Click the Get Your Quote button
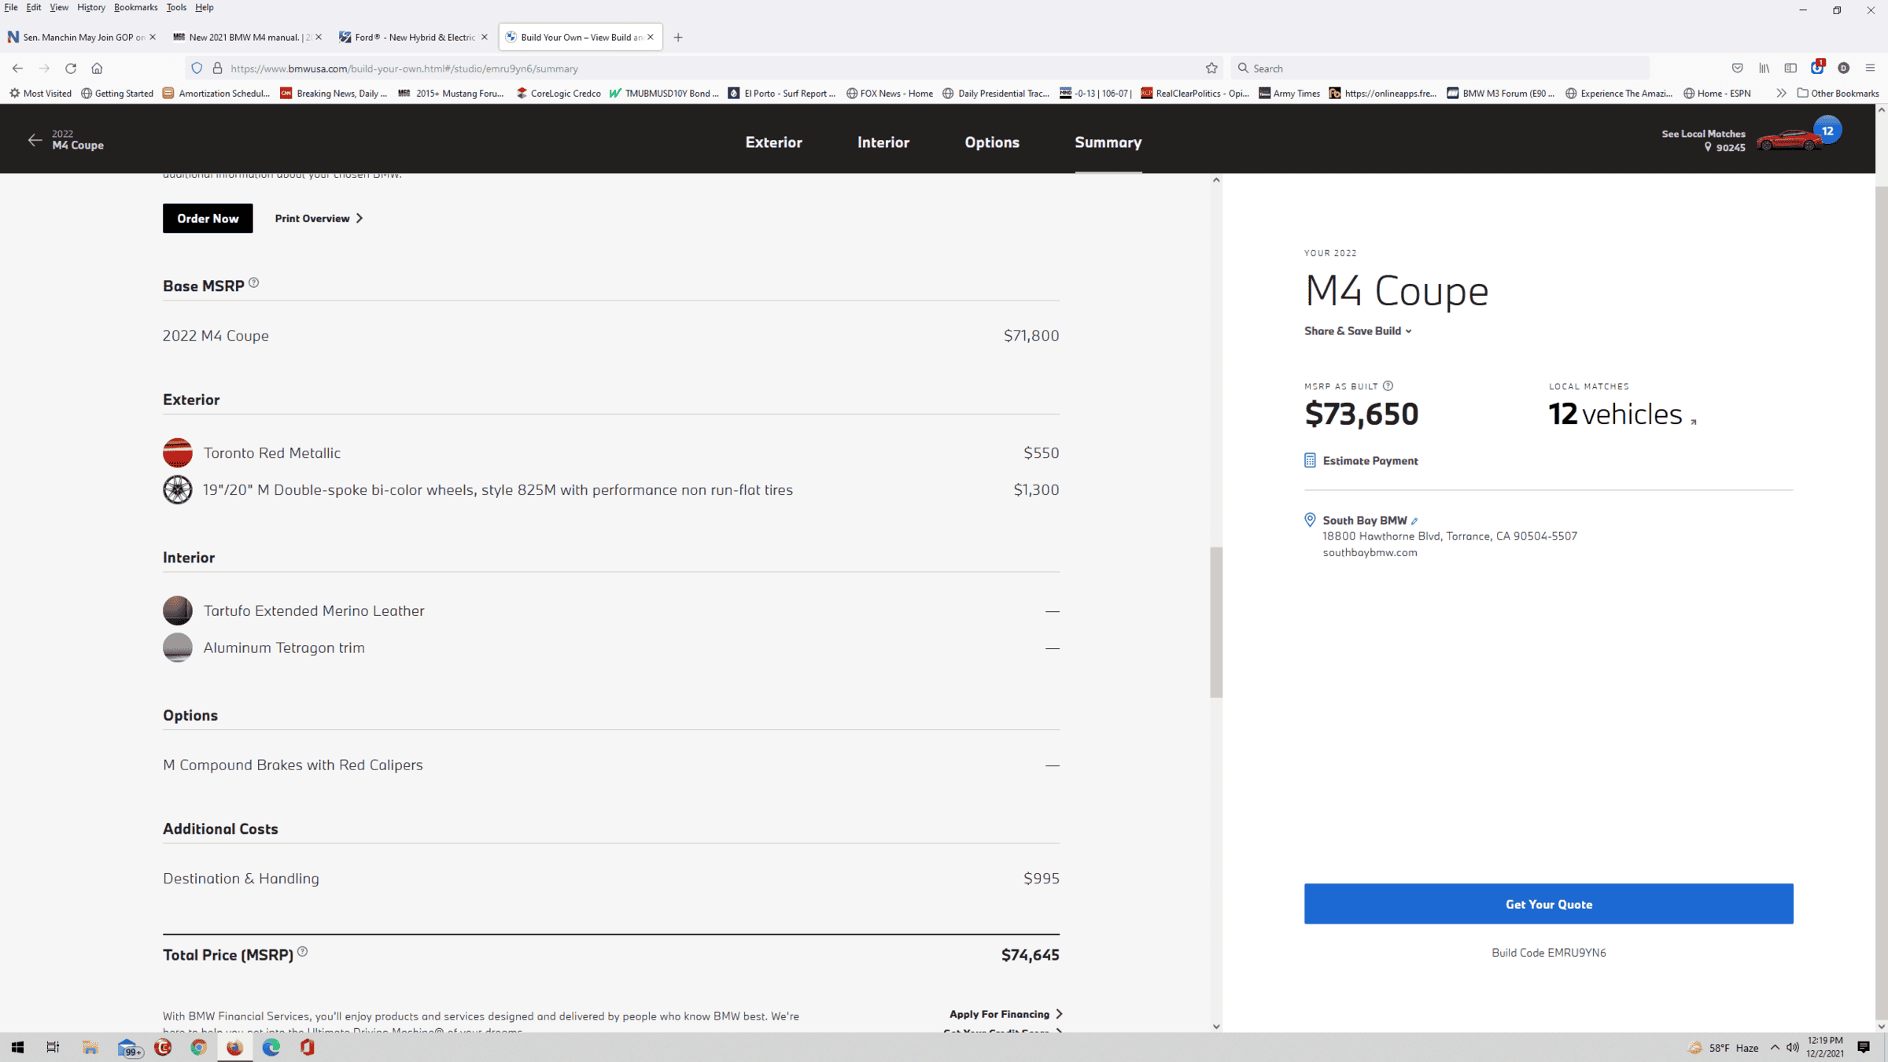Image resolution: width=1888 pixels, height=1062 pixels. pos(1548,904)
